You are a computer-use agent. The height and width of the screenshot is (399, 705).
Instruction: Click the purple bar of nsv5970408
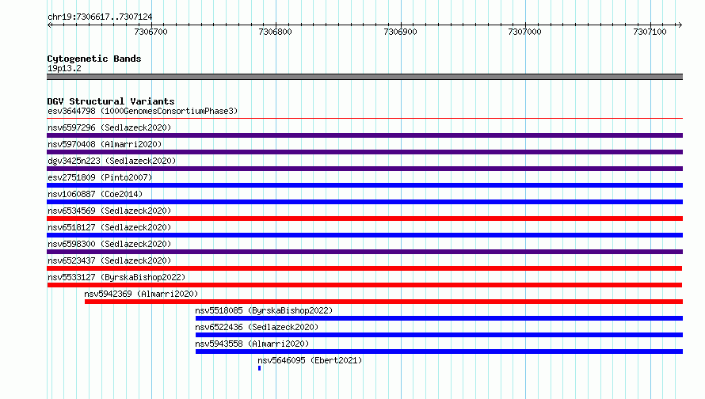364,152
